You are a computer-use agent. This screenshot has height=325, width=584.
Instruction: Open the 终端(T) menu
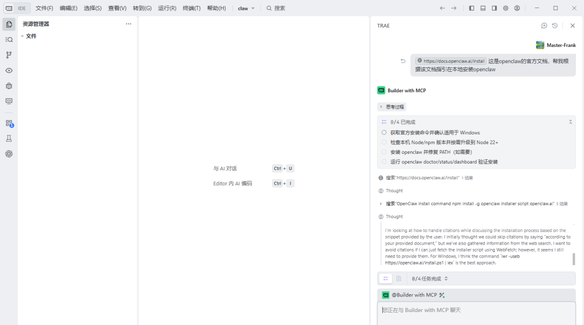click(x=192, y=8)
